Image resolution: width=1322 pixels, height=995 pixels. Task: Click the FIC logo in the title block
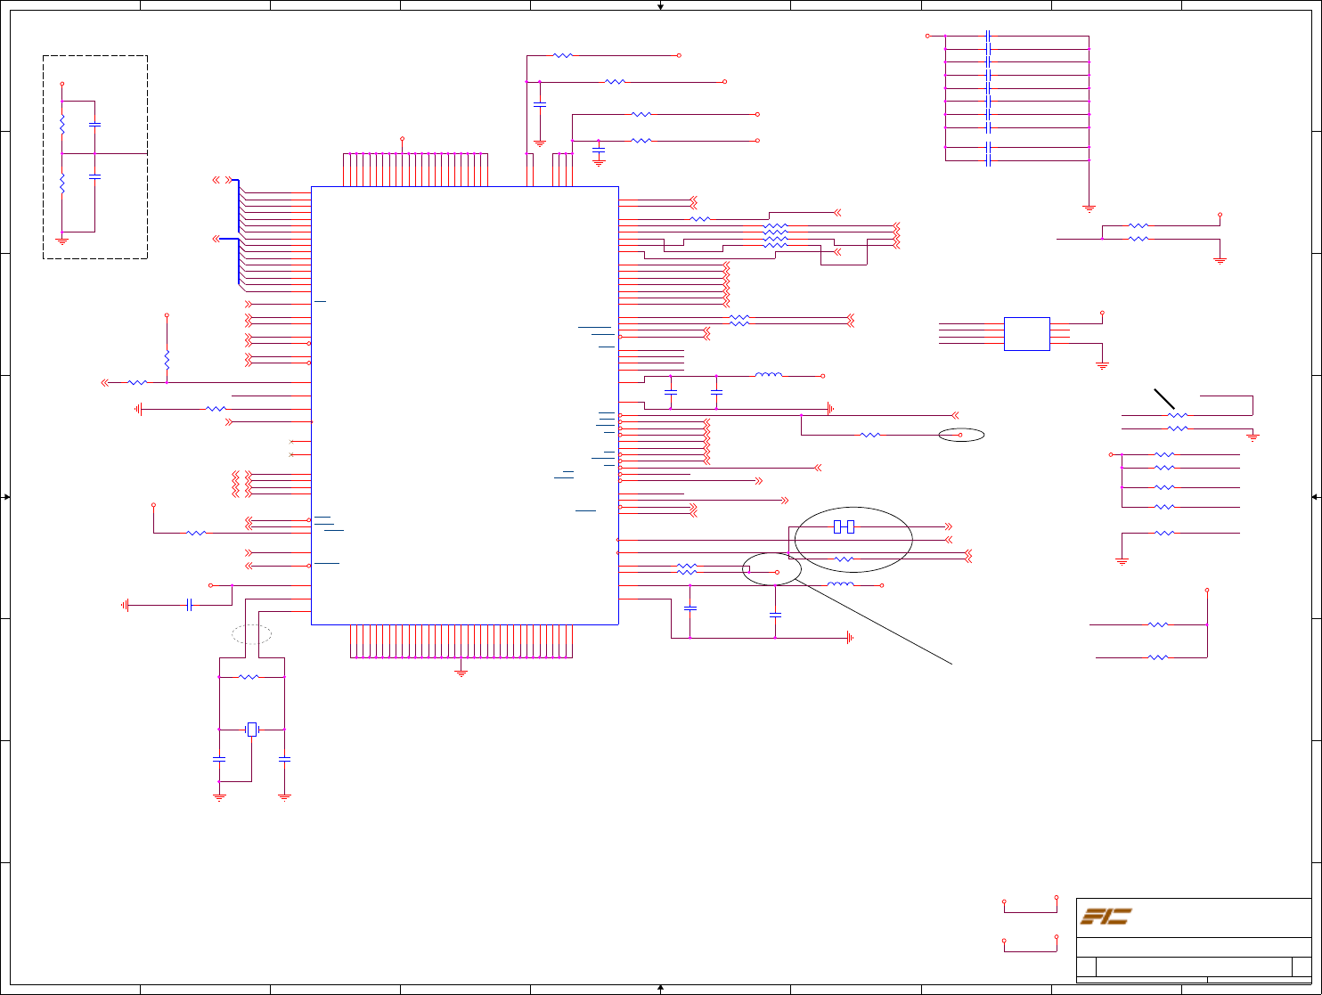tap(1106, 916)
